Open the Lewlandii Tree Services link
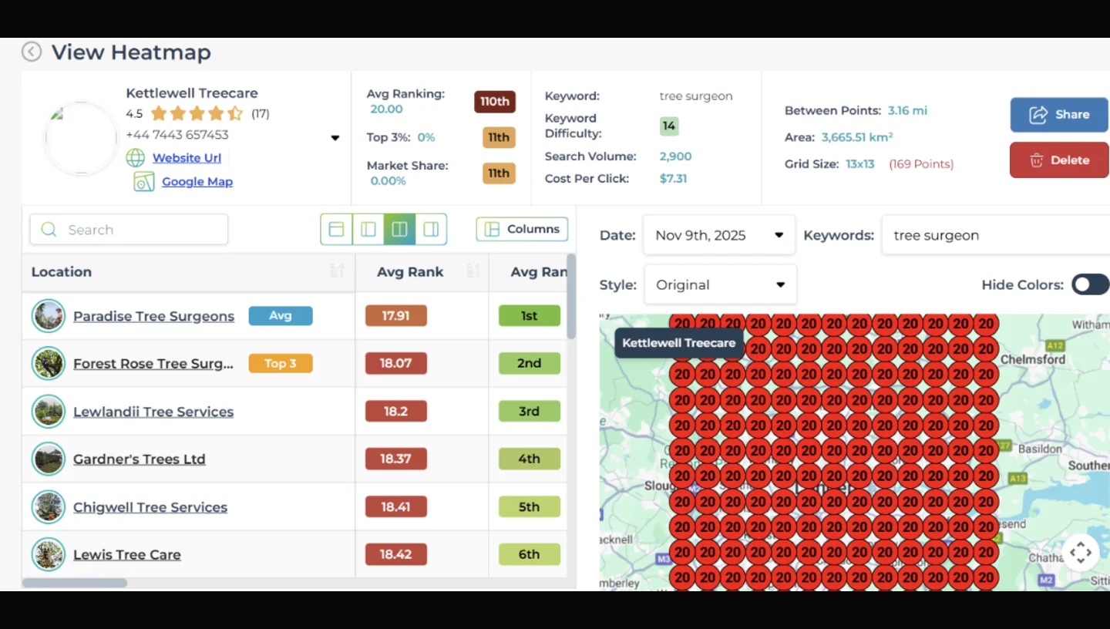The height and width of the screenshot is (629, 1110). pos(153,412)
